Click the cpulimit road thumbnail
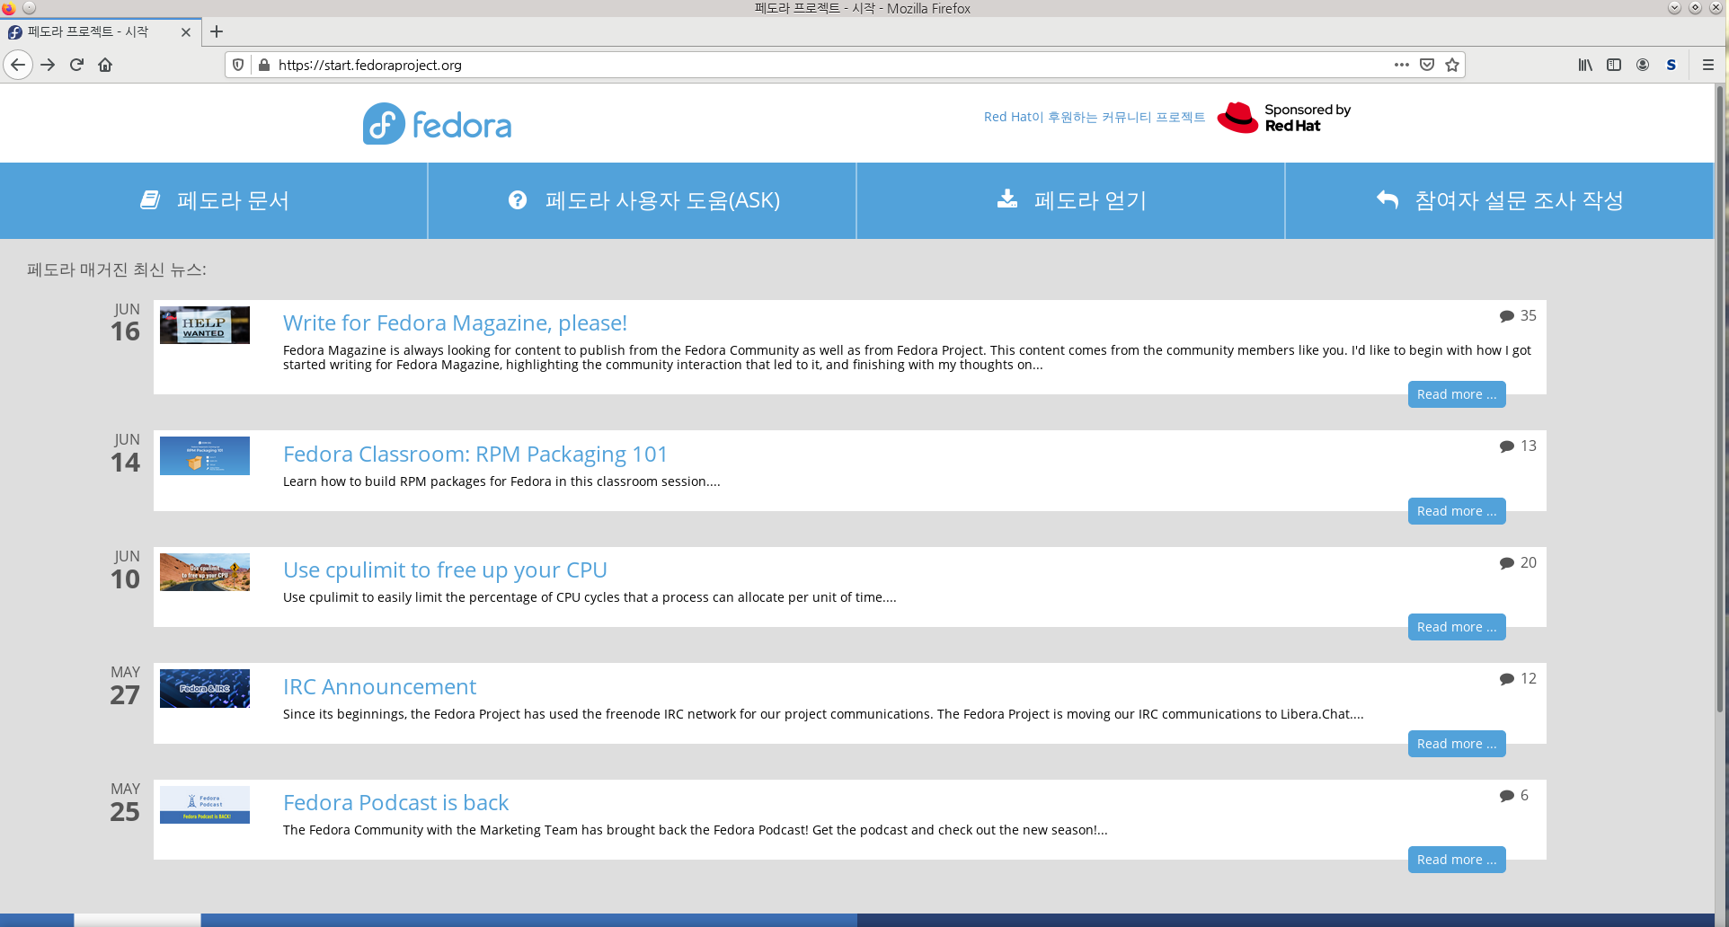Screen dimensions: 1729x927 coord(205,572)
